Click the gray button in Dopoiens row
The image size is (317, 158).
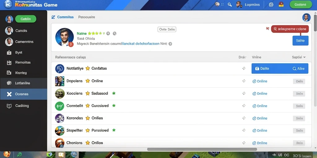point(299,81)
